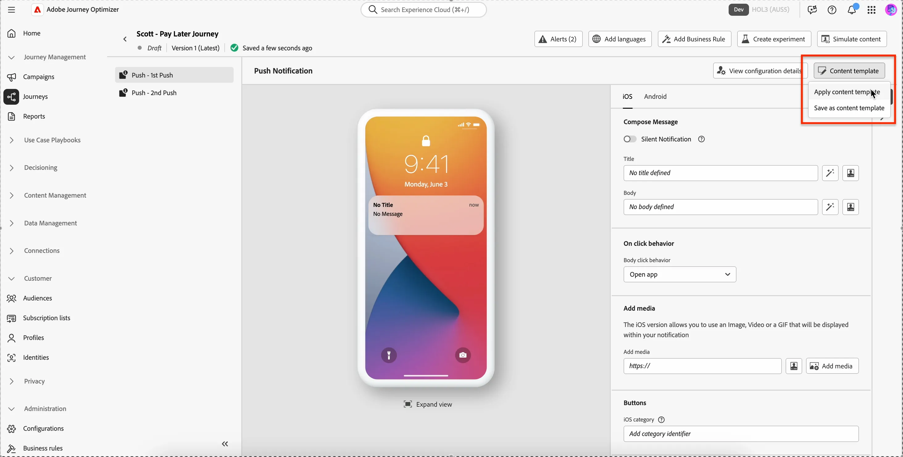
Task: Open personalization icon next to media URL
Action: tap(794, 366)
